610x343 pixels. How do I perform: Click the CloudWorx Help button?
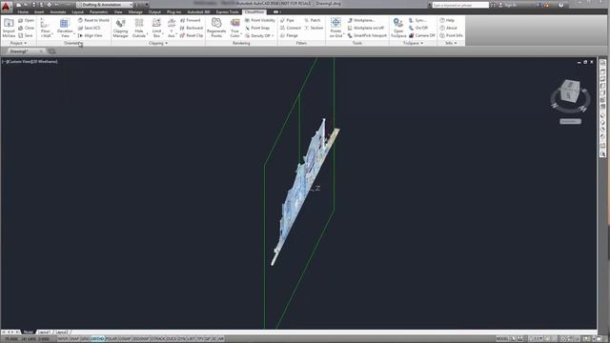(447, 20)
